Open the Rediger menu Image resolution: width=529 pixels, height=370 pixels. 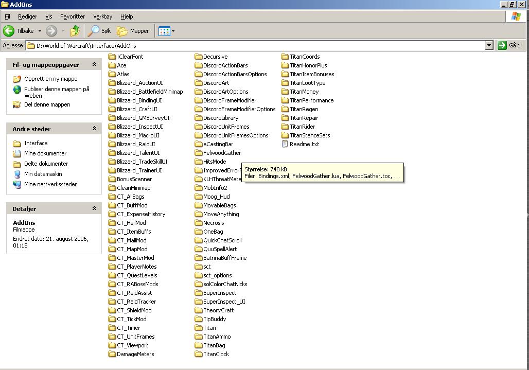[28, 16]
